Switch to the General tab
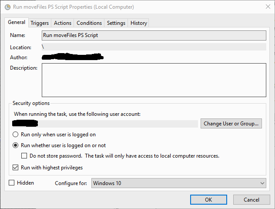This screenshot has height=209, width=275. [x=17, y=23]
